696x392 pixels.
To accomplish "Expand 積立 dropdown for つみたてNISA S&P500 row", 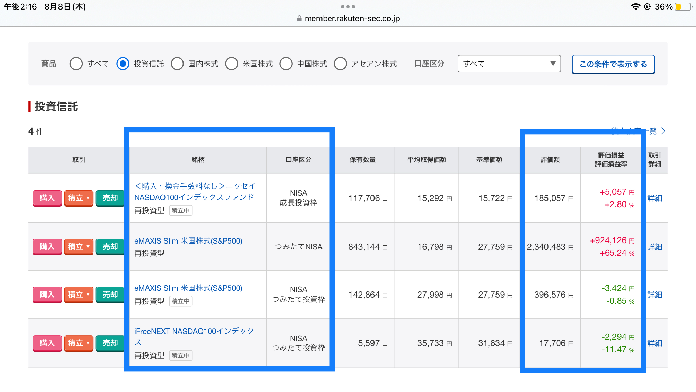I will [x=79, y=247].
